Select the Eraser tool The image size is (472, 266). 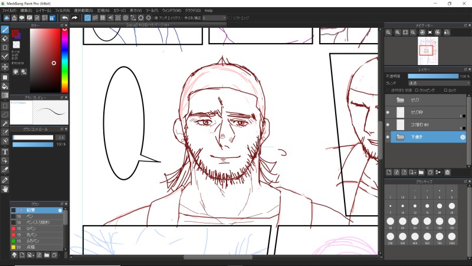pyautogui.click(x=5, y=38)
